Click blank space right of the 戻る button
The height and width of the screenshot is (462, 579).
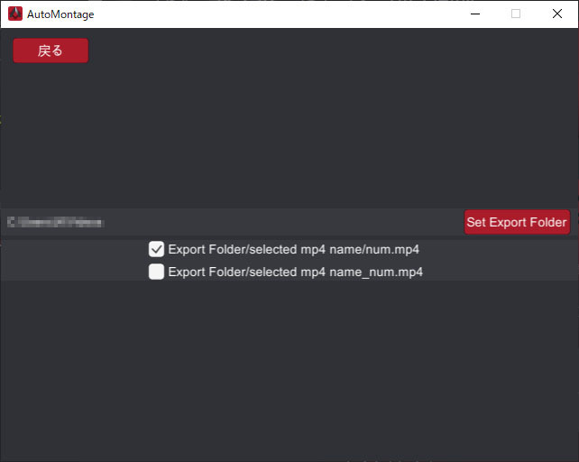(316, 51)
